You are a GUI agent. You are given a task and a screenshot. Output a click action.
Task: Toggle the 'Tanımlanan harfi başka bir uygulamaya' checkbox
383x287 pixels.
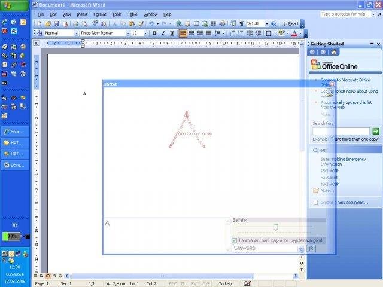pyautogui.click(x=234, y=240)
